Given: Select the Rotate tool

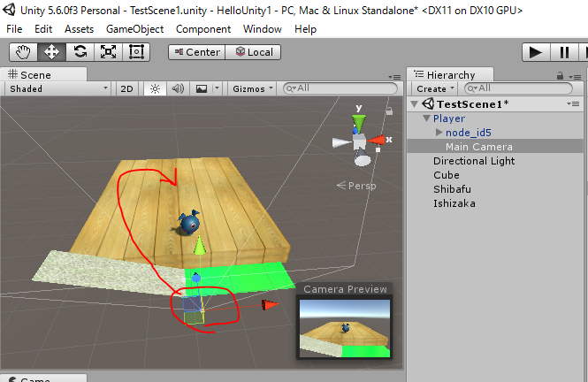Looking at the screenshot, I should [x=80, y=52].
